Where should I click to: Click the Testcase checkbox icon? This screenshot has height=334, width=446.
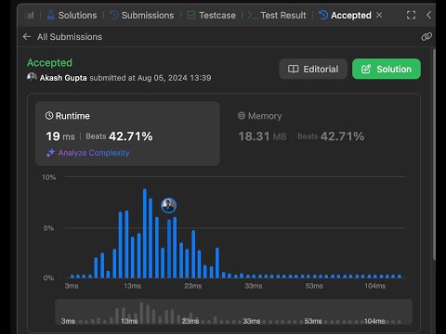point(191,15)
